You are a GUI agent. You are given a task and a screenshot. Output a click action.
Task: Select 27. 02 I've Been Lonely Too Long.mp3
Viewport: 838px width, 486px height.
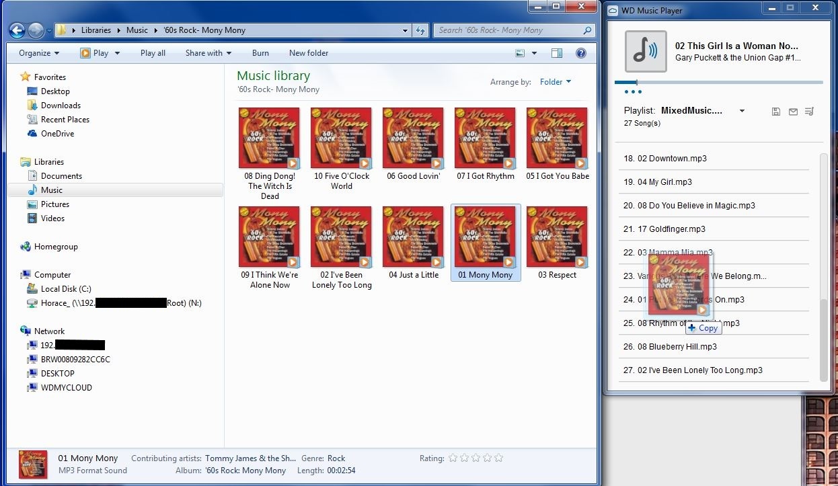click(x=714, y=370)
